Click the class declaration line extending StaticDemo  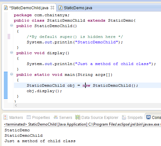click(75, 20)
